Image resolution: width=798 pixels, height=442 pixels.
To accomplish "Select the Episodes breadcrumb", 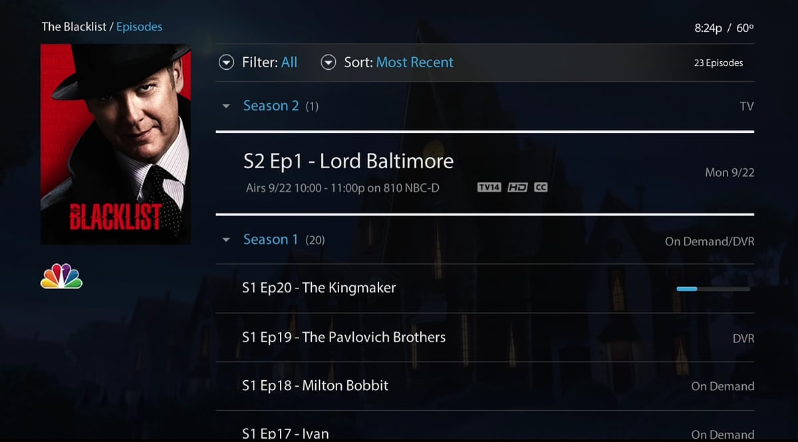I will [139, 27].
